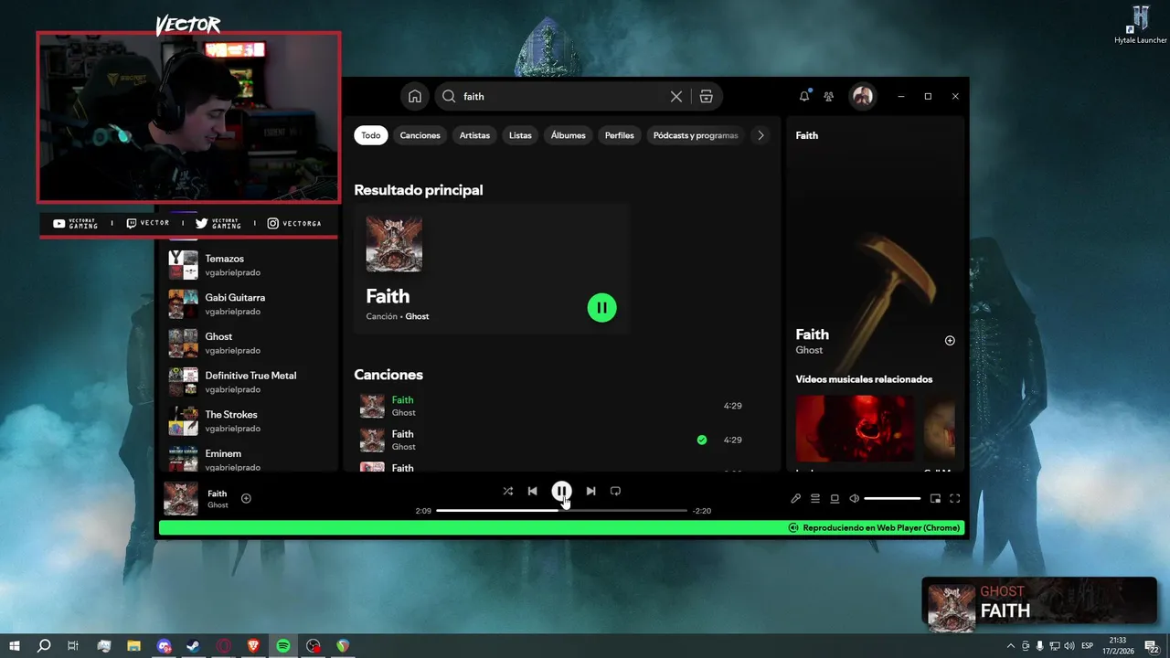1170x658 pixels.
Task: Select the Perfiles filter
Action: pos(619,135)
